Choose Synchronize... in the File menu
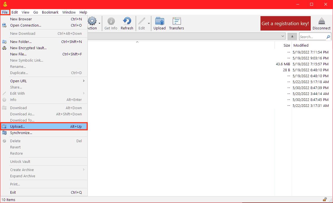 21,133
